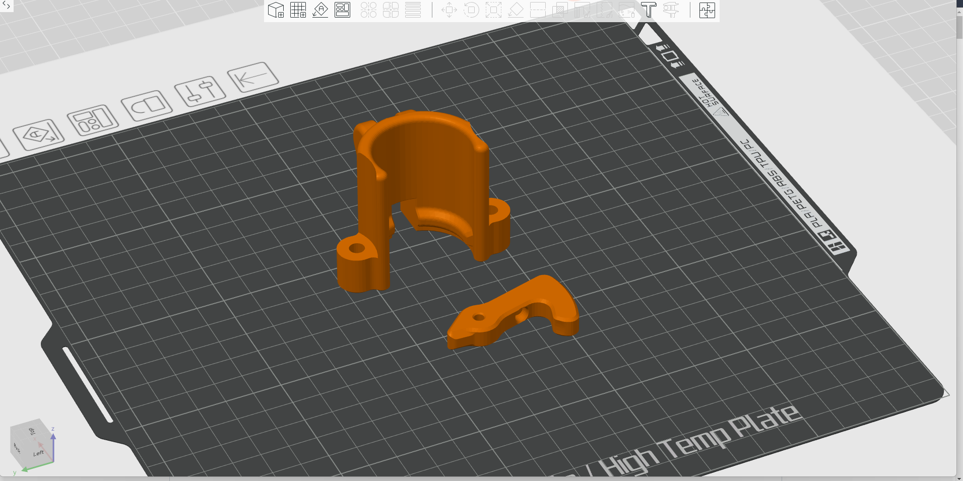
Task: Select the Rotate tool
Action: [471, 10]
